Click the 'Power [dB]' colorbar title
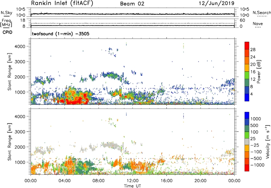Image resolution: width=271 pixels, height=188 pixels. click(258, 72)
